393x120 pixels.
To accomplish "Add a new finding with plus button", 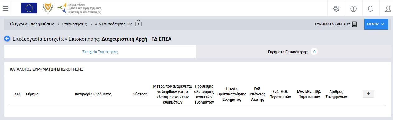I will pos(368,94).
